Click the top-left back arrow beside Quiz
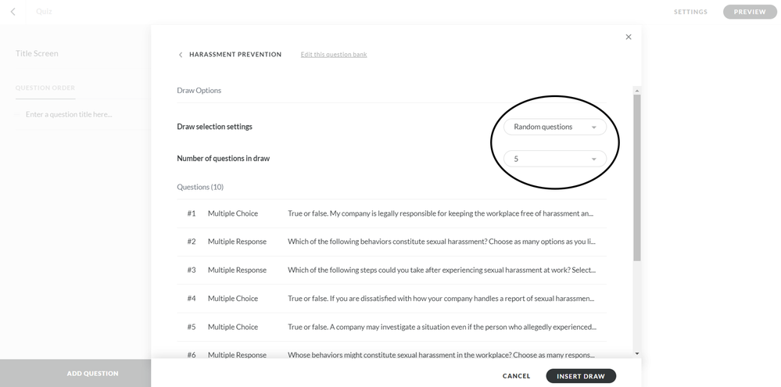The image size is (781, 387). [x=13, y=12]
